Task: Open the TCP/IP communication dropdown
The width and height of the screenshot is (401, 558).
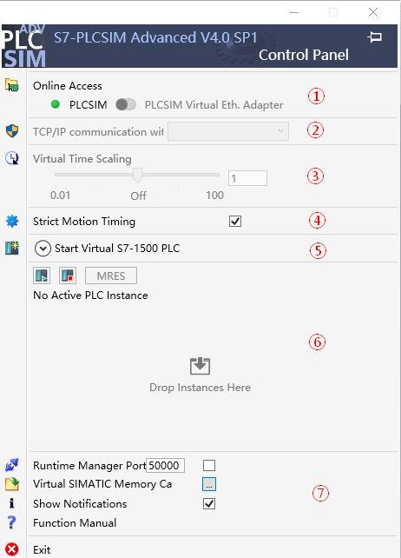Action: (228, 131)
